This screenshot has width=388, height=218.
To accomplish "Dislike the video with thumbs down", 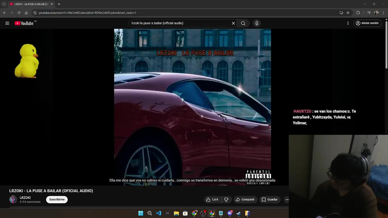I will (226, 200).
